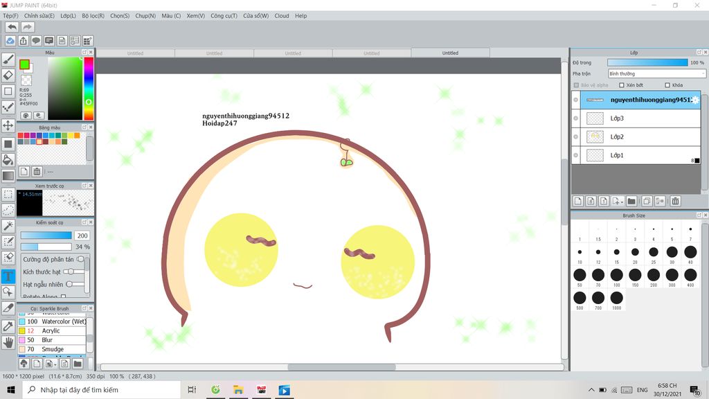Delete palette color with trash icon
Viewport: 709px width, 399px height.
(x=37, y=172)
